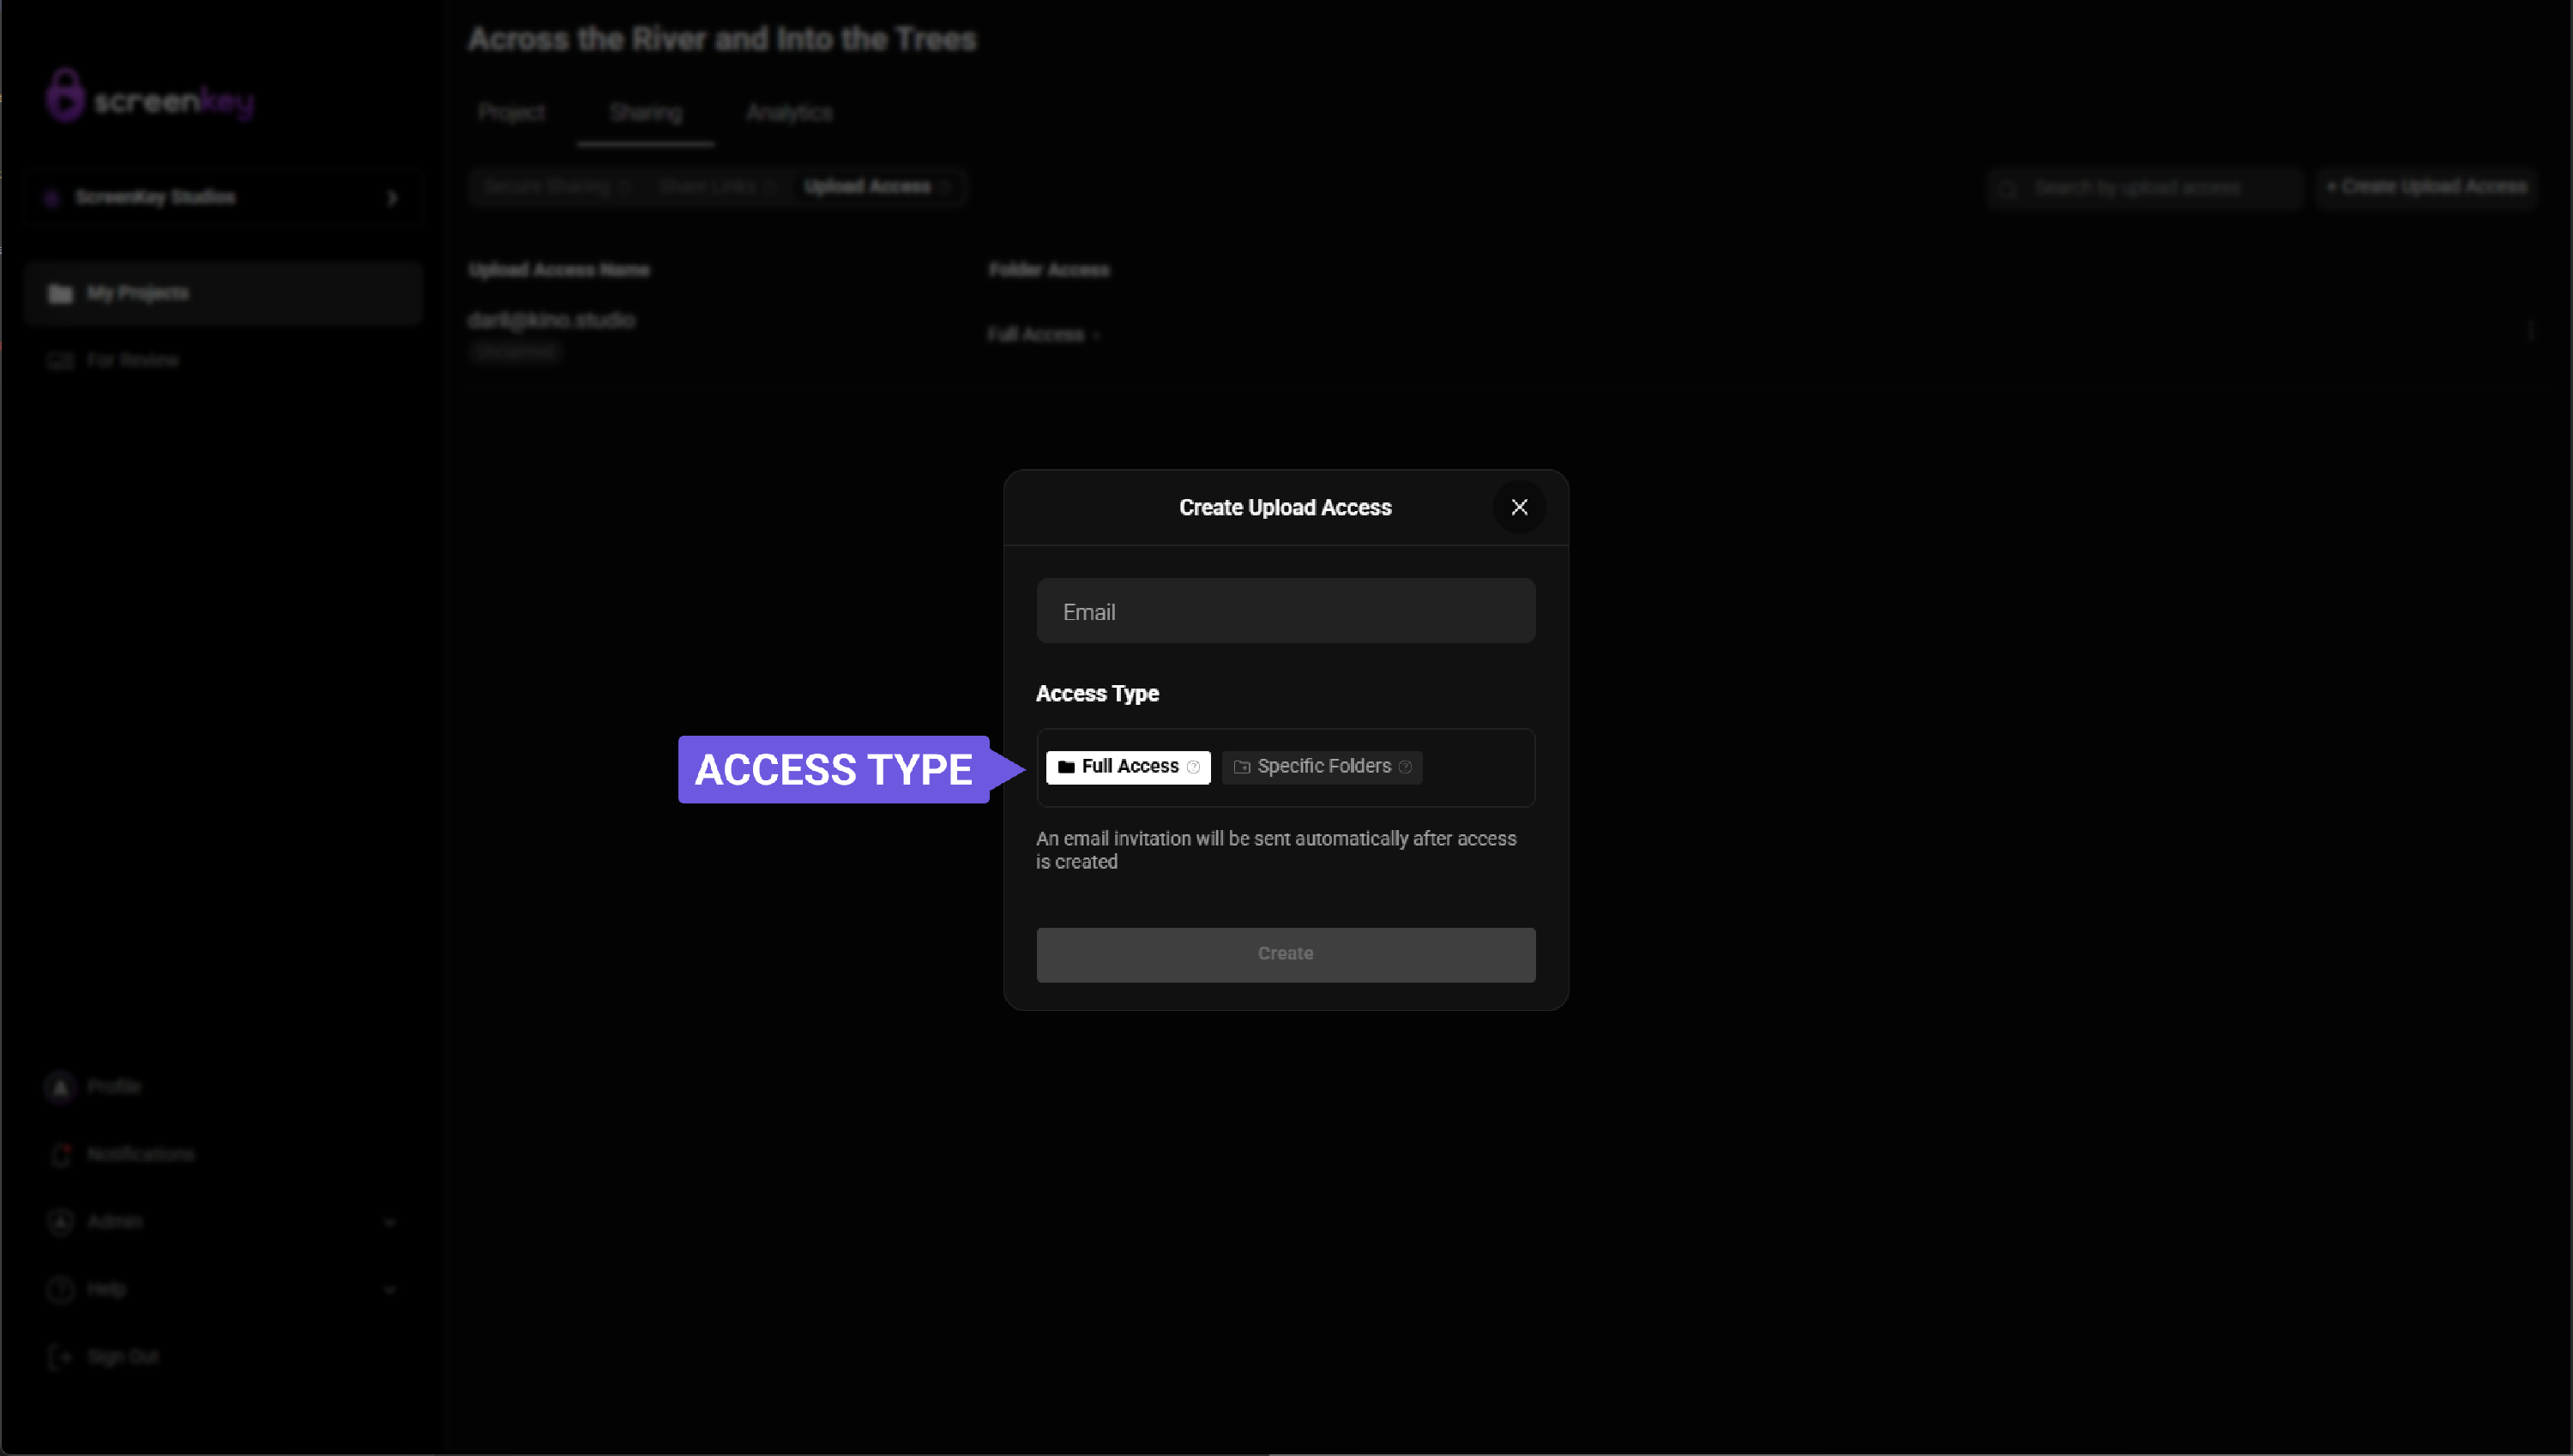Choose the Specific Folders access type

pos(1322,767)
